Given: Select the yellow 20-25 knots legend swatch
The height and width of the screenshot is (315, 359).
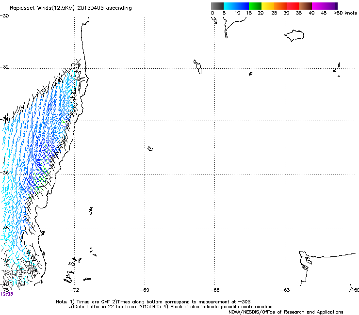Looking at the screenshot, I should pyautogui.click(x=268, y=6).
